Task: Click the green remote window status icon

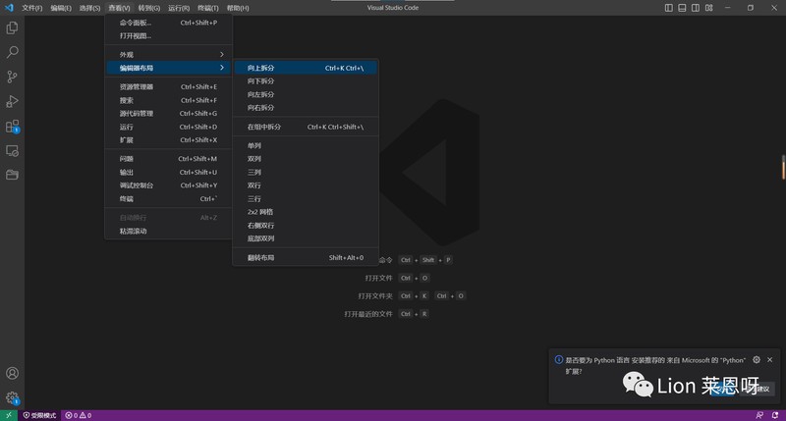Action: pos(9,415)
